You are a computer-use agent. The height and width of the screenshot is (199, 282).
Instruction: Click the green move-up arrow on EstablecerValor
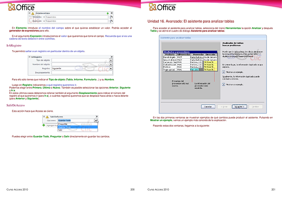point(107,14)
